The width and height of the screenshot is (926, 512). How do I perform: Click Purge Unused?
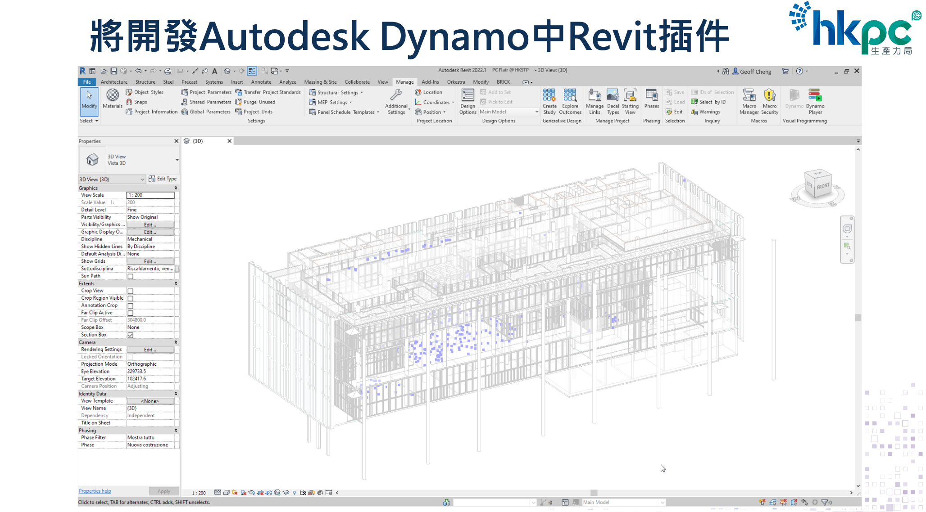point(255,102)
